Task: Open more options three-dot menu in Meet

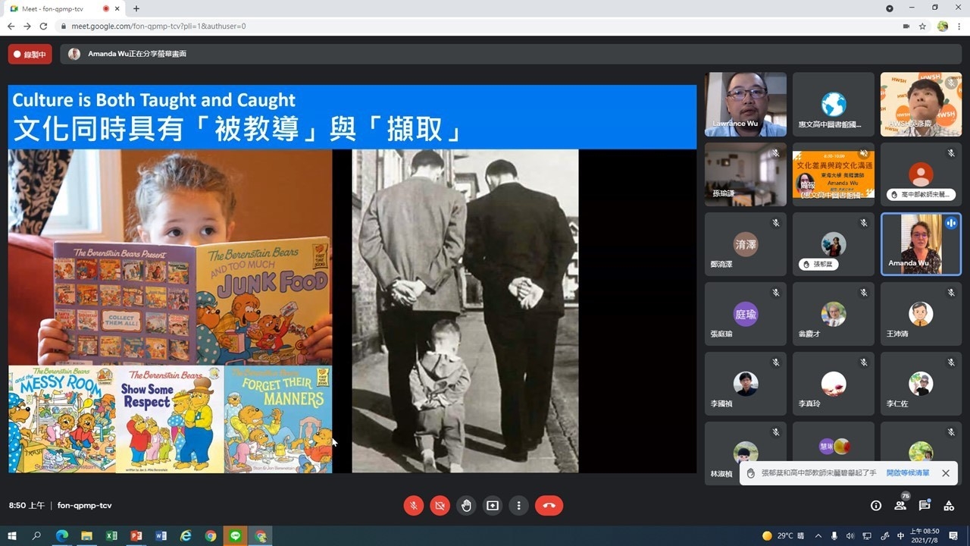Action: click(519, 506)
